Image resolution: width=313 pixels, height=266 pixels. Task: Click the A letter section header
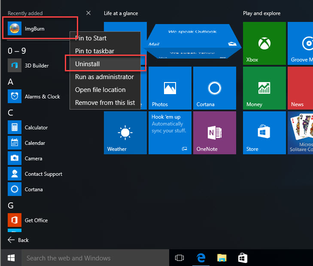click(x=11, y=82)
